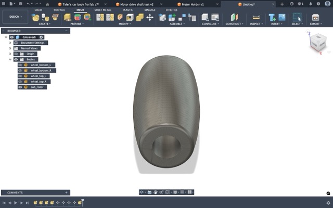This screenshot has height=208, width=333.
Task: Open the CREATE dropdown menu
Action: coord(45,24)
